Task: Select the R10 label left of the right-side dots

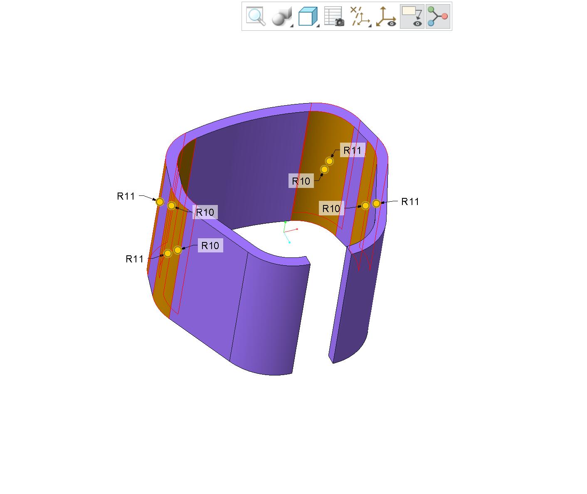Action: point(331,208)
